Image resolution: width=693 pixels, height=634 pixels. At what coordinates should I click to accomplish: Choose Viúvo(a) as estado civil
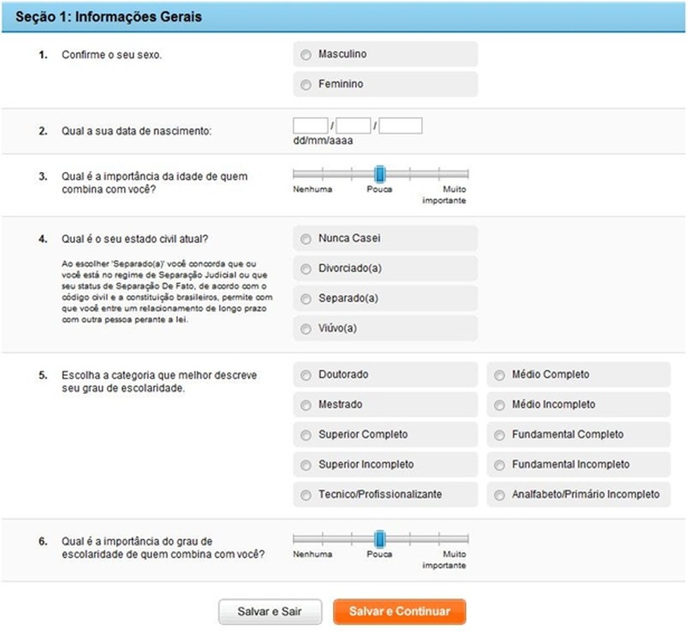(305, 328)
